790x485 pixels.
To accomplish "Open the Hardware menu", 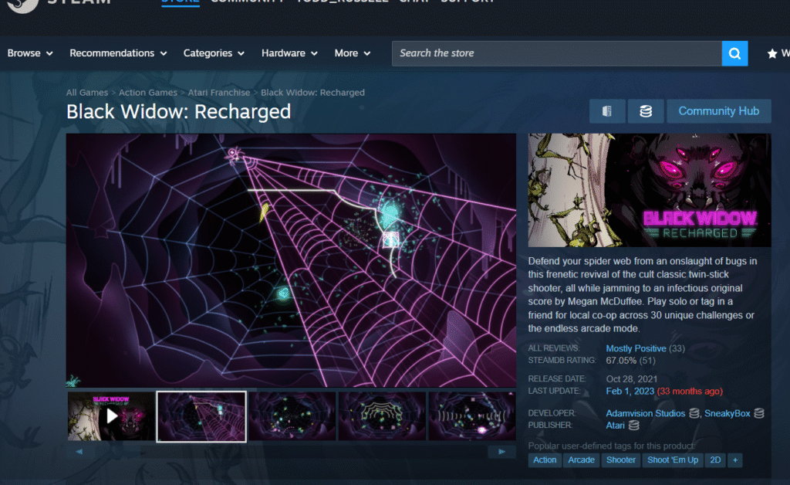I will 289,53.
